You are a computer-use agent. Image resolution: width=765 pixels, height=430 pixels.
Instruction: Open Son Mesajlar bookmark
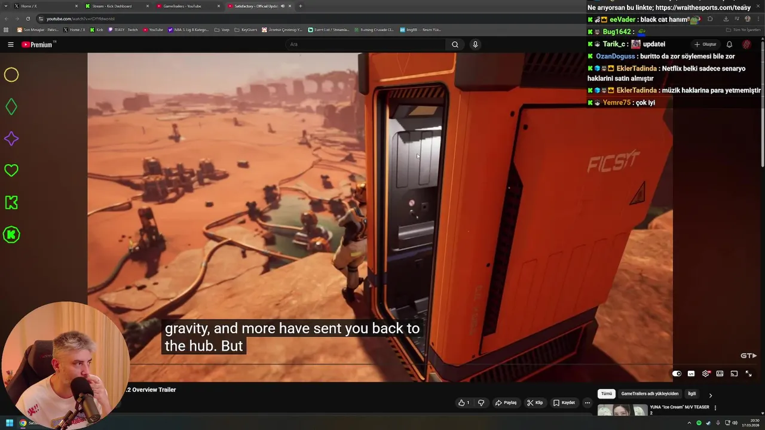(x=38, y=30)
